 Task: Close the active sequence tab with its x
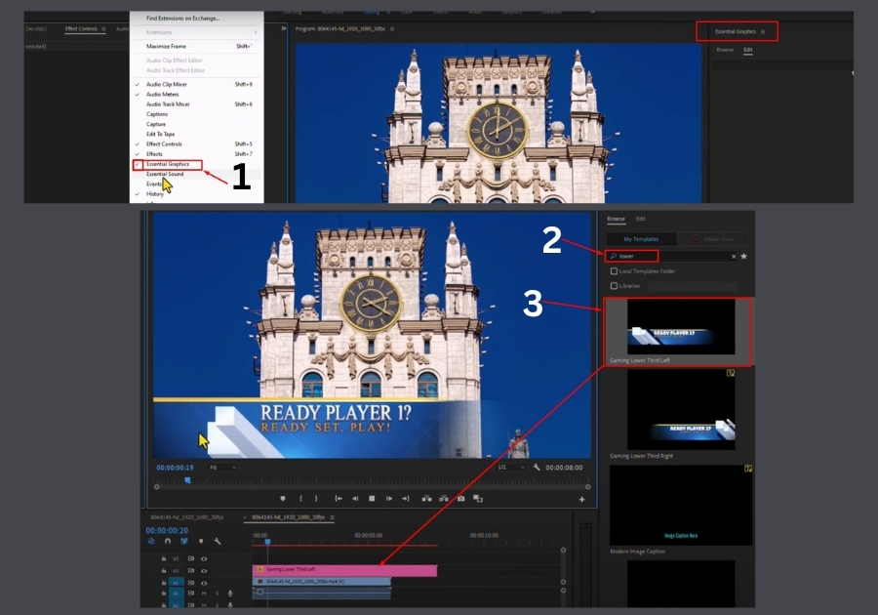coord(245,517)
